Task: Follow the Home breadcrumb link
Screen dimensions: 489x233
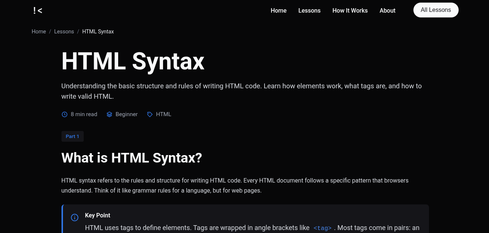Action: pos(39,32)
